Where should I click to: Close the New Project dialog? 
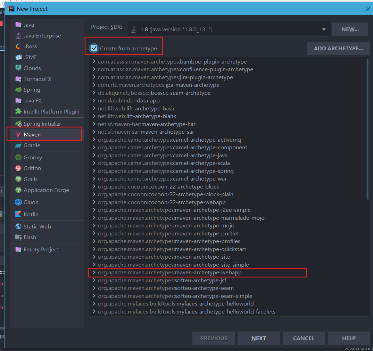[x=368, y=9]
